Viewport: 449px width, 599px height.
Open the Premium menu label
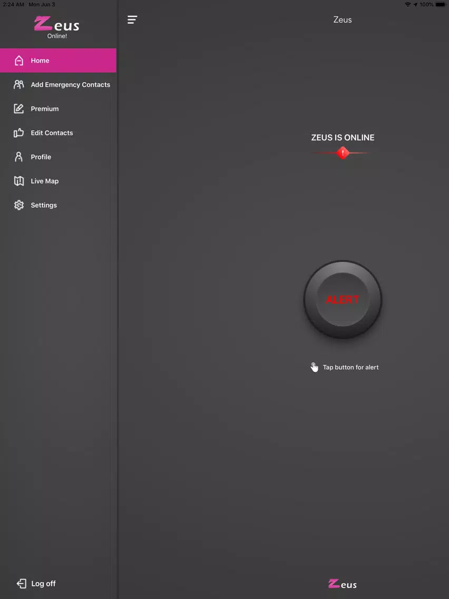tap(45, 109)
